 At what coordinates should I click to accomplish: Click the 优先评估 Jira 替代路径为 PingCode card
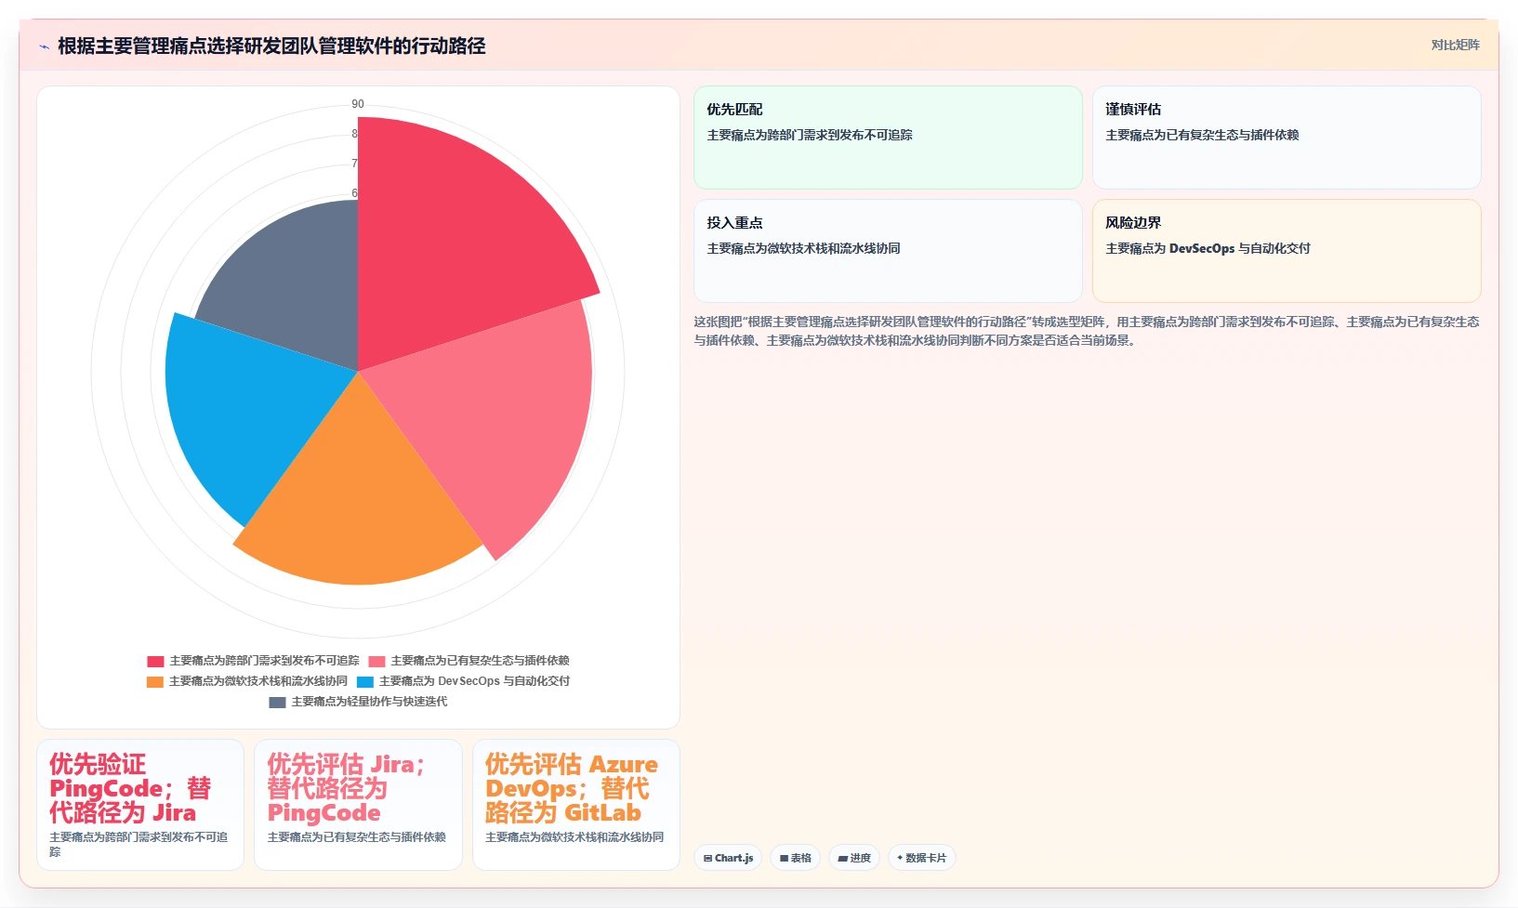358,805
